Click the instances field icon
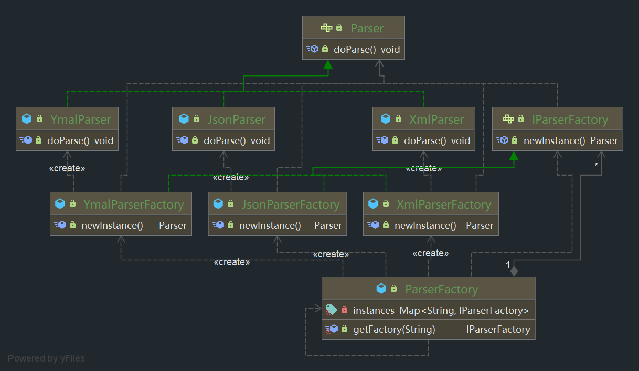 tap(331, 310)
